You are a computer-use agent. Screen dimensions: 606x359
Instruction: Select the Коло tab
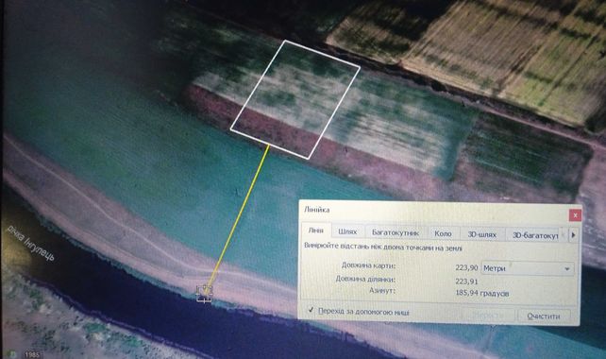click(443, 233)
